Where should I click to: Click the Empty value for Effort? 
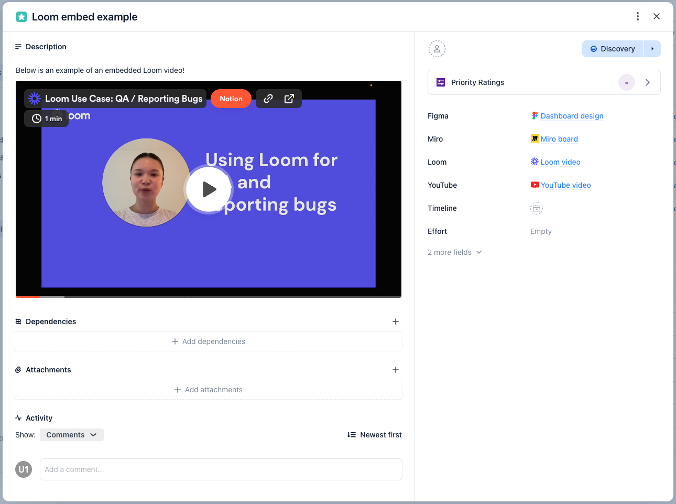tap(541, 231)
